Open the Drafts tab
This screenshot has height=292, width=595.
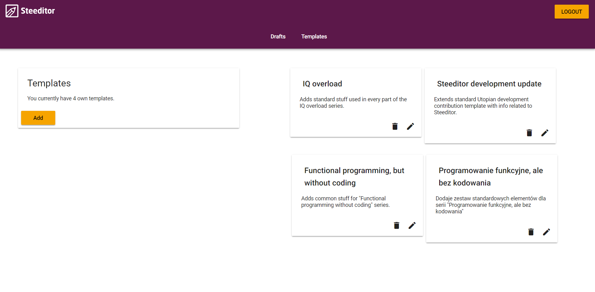coord(278,37)
